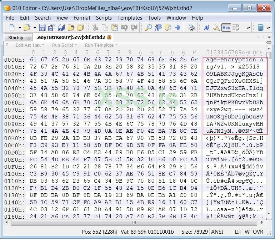Click the Paste clipboard icon
275x239 pixels.
(x=115, y=27)
